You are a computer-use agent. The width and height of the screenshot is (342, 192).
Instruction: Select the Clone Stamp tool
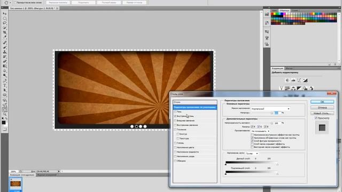[x=4, y=52]
